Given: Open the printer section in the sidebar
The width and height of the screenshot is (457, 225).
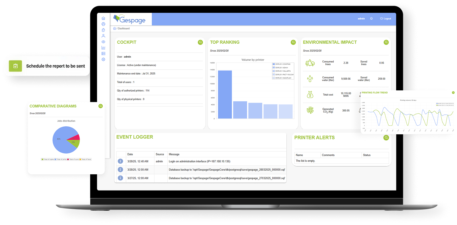Looking at the screenshot, I should (103, 24).
